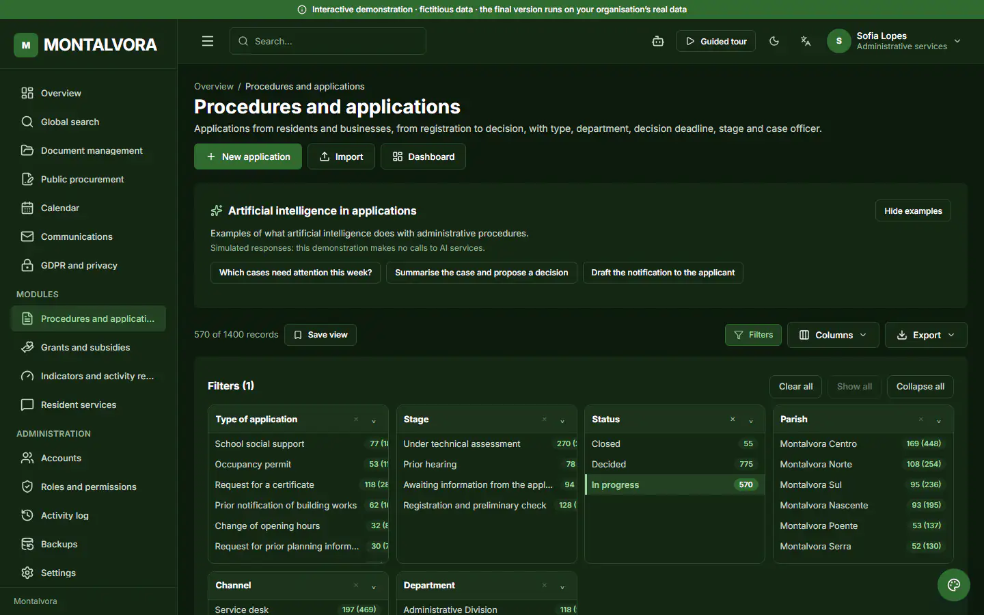Clear the Type of application filter X

coord(356,420)
